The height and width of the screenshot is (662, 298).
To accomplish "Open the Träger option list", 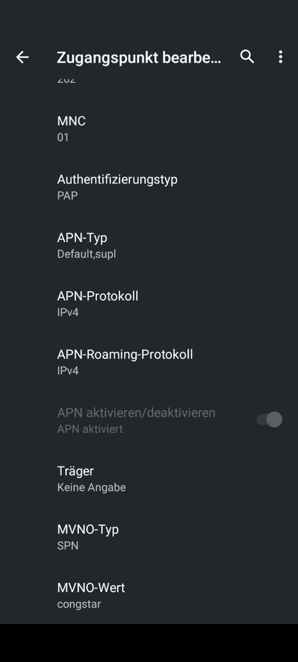I will 149,479.
